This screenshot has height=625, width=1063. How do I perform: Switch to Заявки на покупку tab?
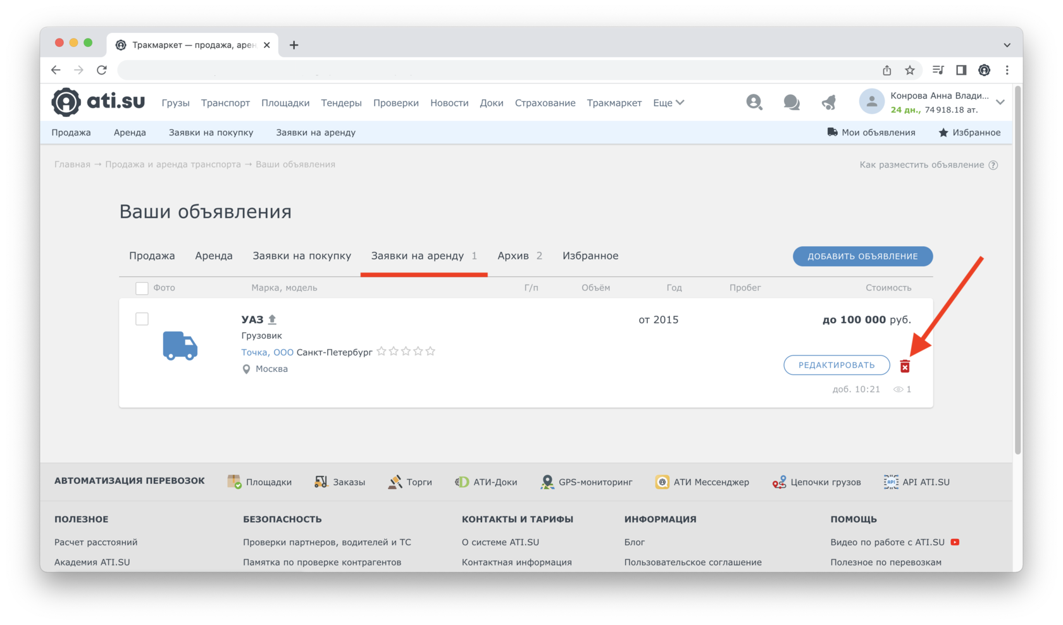click(302, 256)
